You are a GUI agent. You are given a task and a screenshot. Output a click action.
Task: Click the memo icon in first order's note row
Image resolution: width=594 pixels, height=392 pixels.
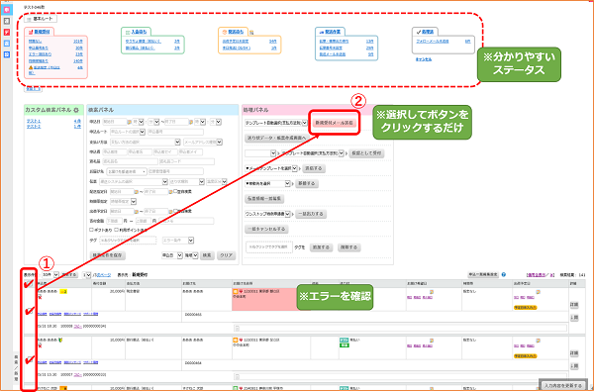(x=238, y=328)
